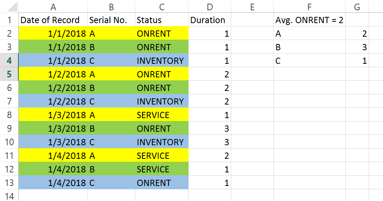
Task: Select ONRENT status cell in row 2
Action: (162, 33)
